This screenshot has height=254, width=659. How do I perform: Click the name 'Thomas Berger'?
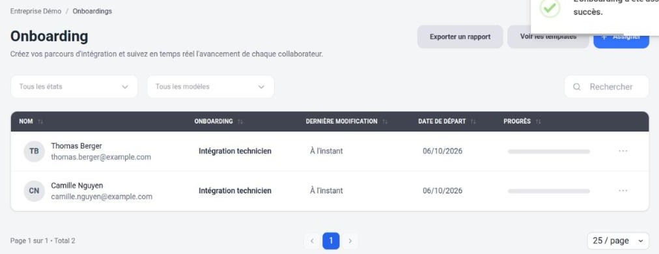click(x=76, y=146)
